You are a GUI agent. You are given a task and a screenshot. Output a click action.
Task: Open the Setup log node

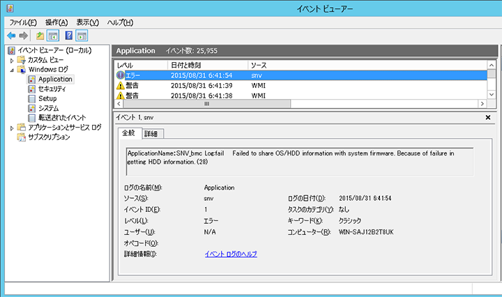click(x=47, y=98)
